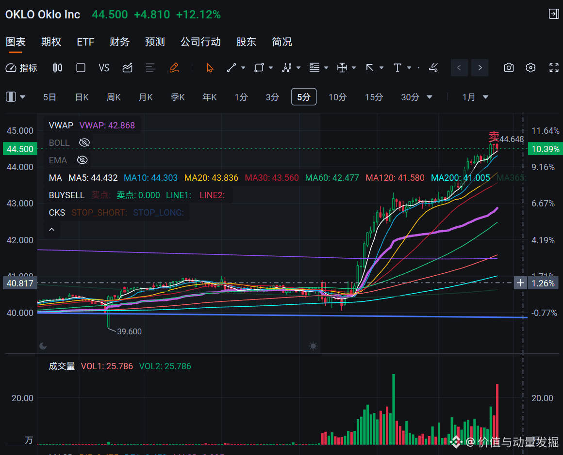Select the 1分 timeframe
563x455 pixels.
click(x=241, y=97)
